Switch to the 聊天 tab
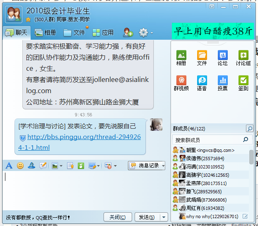Screen dimensions: 258x226 coord(17,33)
